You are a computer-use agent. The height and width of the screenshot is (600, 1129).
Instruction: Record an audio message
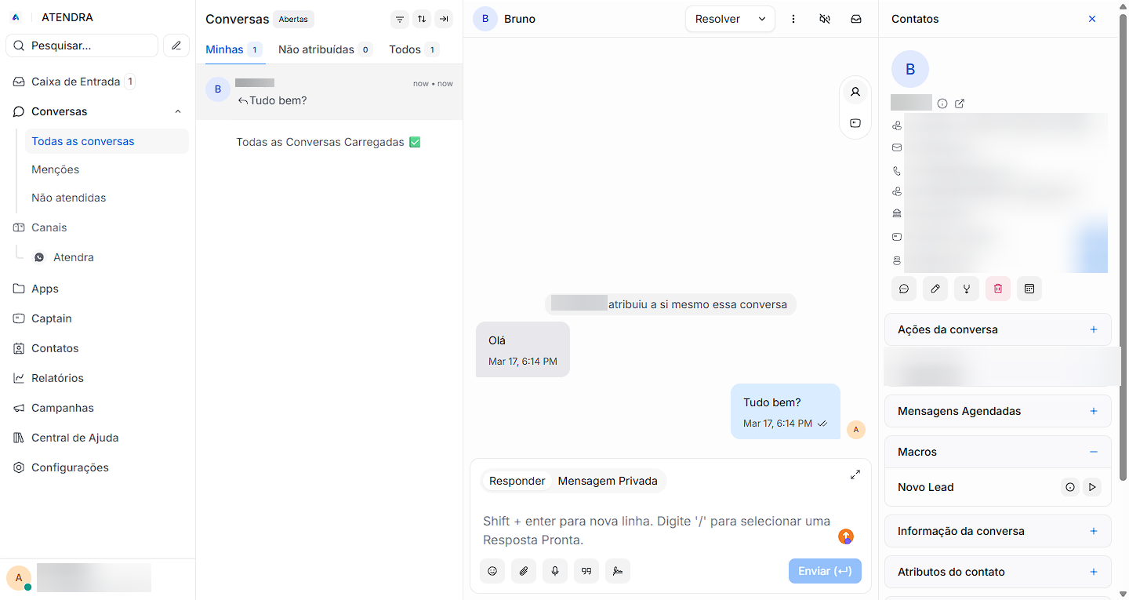pos(555,571)
